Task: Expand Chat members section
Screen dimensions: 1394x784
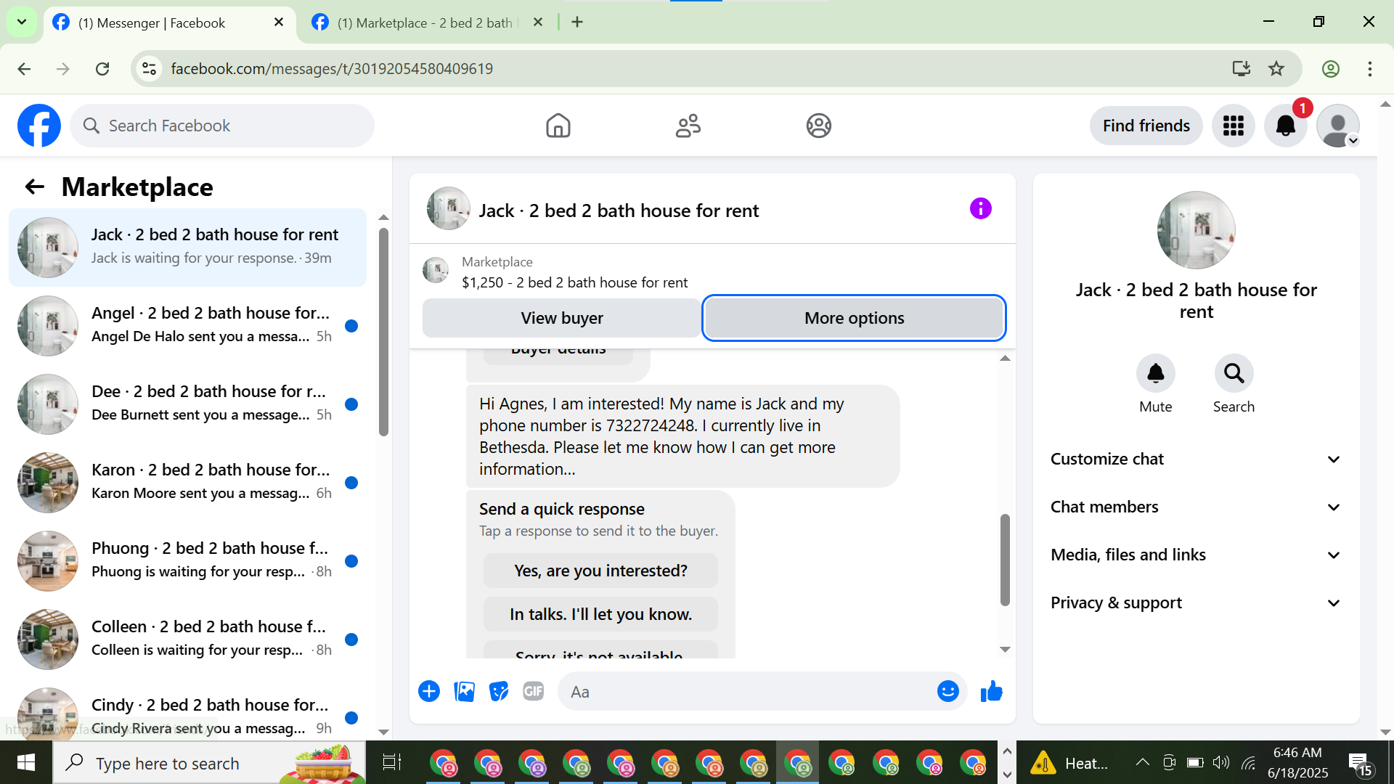Action: (1196, 507)
